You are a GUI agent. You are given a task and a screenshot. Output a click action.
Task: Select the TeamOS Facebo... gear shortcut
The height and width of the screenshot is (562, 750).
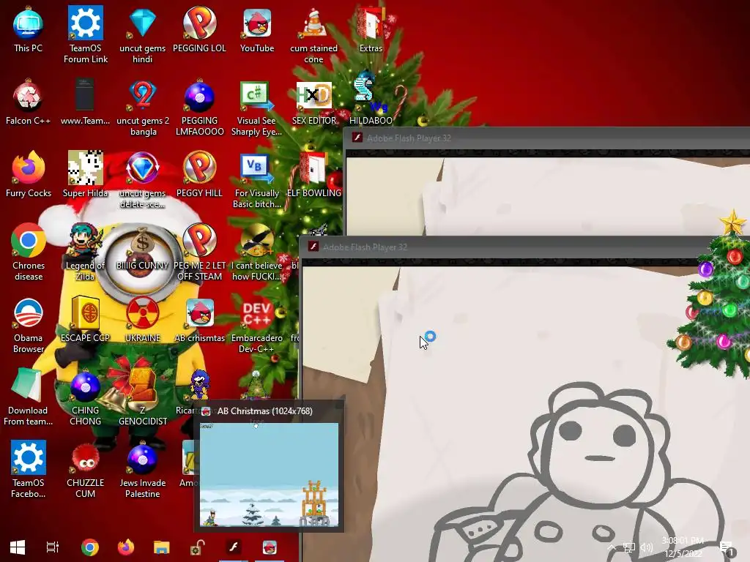click(29, 470)
